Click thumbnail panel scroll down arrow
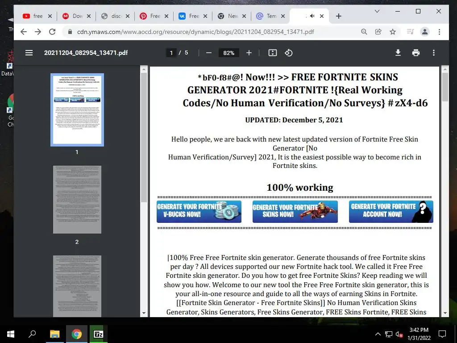The width and height of the screenshot is (457, 343). [144, 313]
